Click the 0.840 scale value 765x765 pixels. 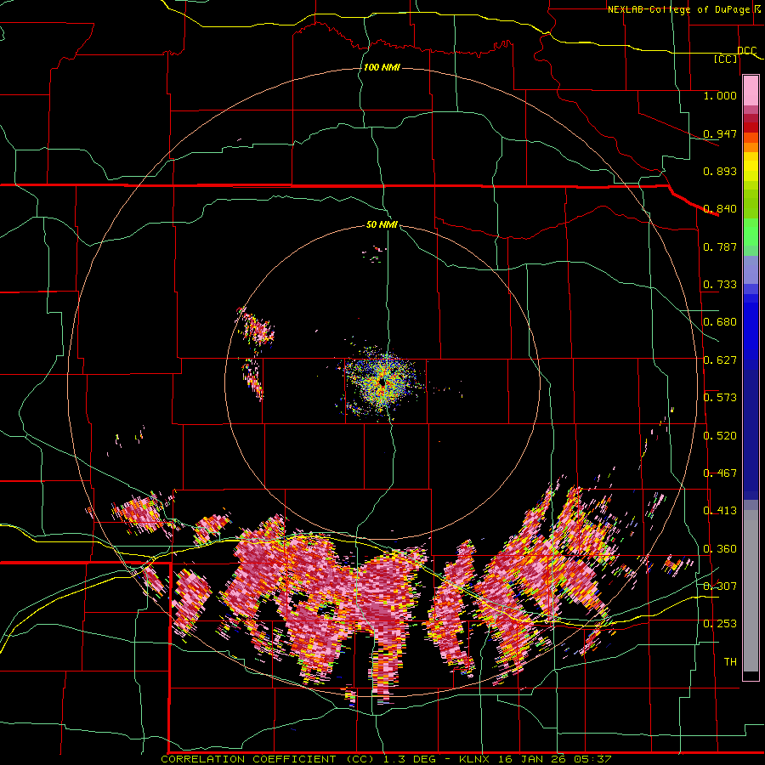(720, 209)
